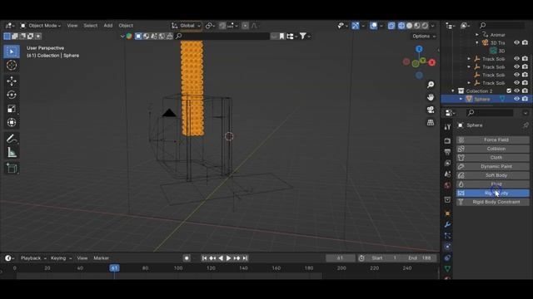
Task: Open the Modifiers wrench tab
Action: (447, 224)
